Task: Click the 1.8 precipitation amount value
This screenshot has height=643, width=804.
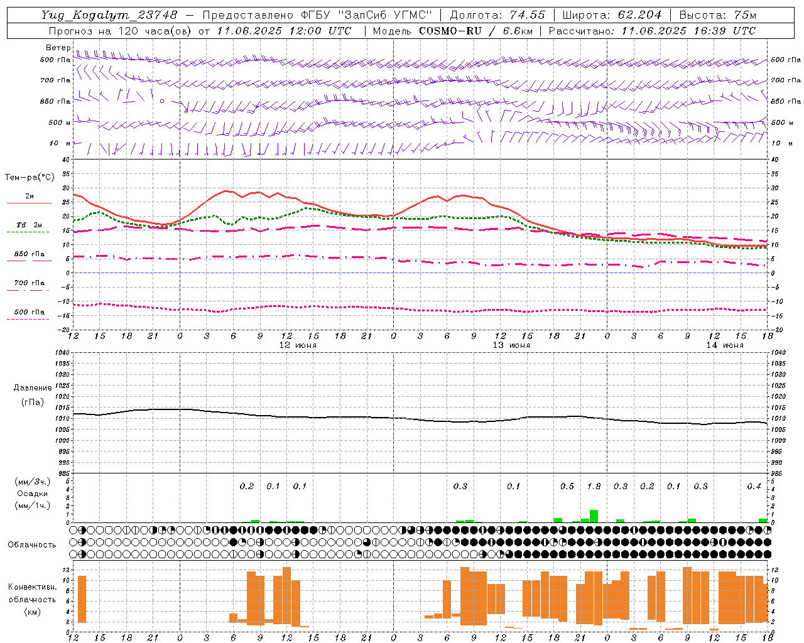Action: pos(594,486)
